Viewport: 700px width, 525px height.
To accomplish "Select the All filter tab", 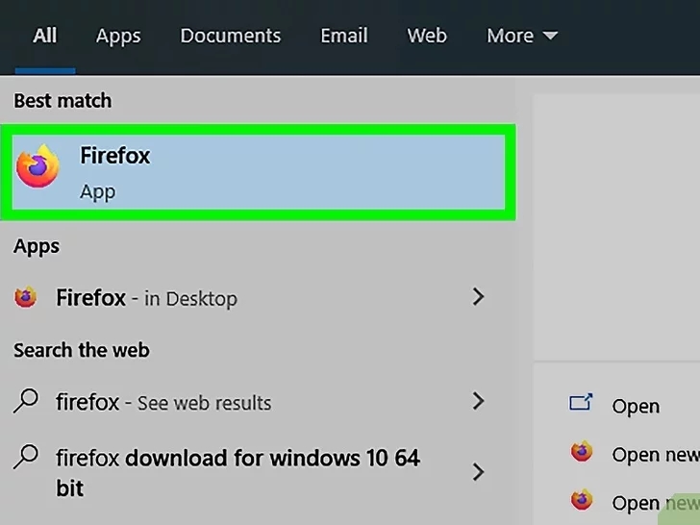I will pos(44,36).
